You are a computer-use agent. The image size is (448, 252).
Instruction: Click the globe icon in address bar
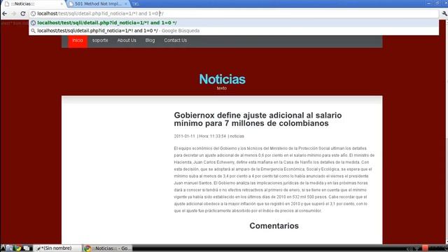point(33,13)
